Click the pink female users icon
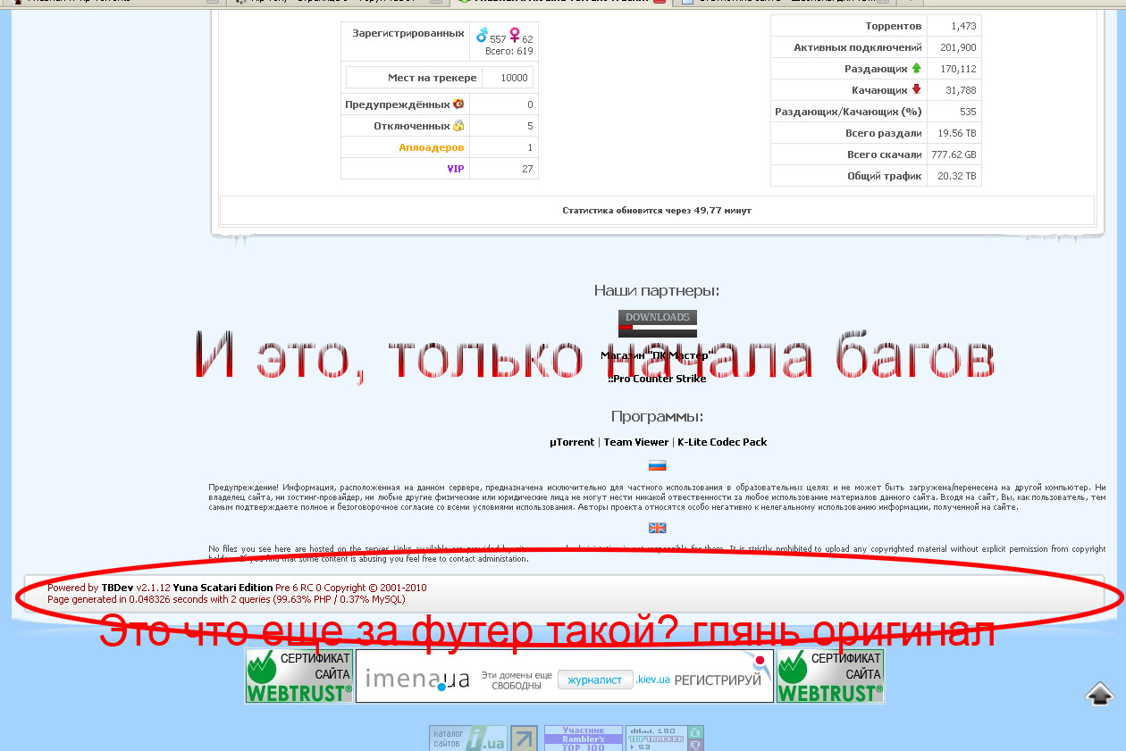This screenshot has height=751, width=1126. tap(515, 35)
